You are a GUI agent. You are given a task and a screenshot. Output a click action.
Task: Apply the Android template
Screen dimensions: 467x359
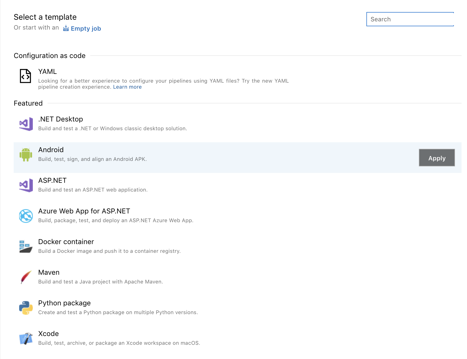click(437, 158)
